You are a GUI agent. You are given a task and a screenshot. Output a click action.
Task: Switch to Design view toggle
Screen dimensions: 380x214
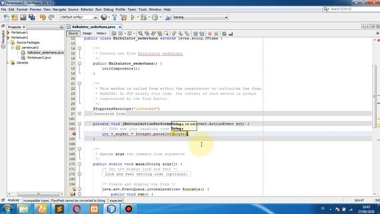tap(87, 33)
